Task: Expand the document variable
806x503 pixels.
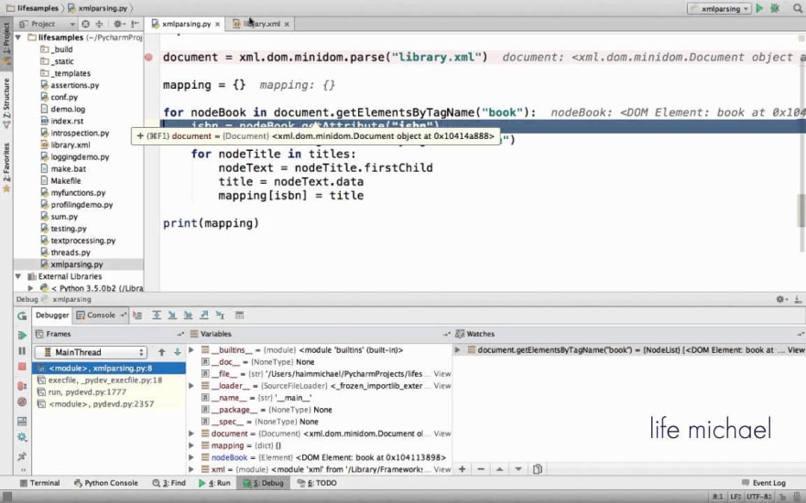Action: click(191, 433)
